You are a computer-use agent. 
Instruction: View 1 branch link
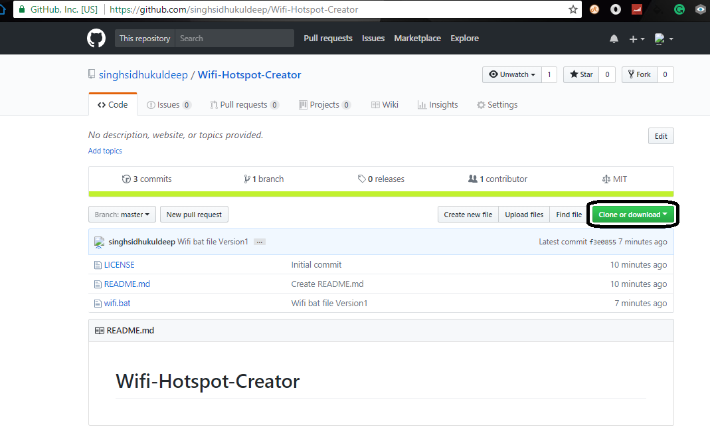[264, 179]
